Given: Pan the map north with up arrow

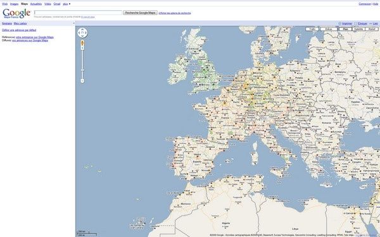Looking at the screenshot, I should coord(82,30).
